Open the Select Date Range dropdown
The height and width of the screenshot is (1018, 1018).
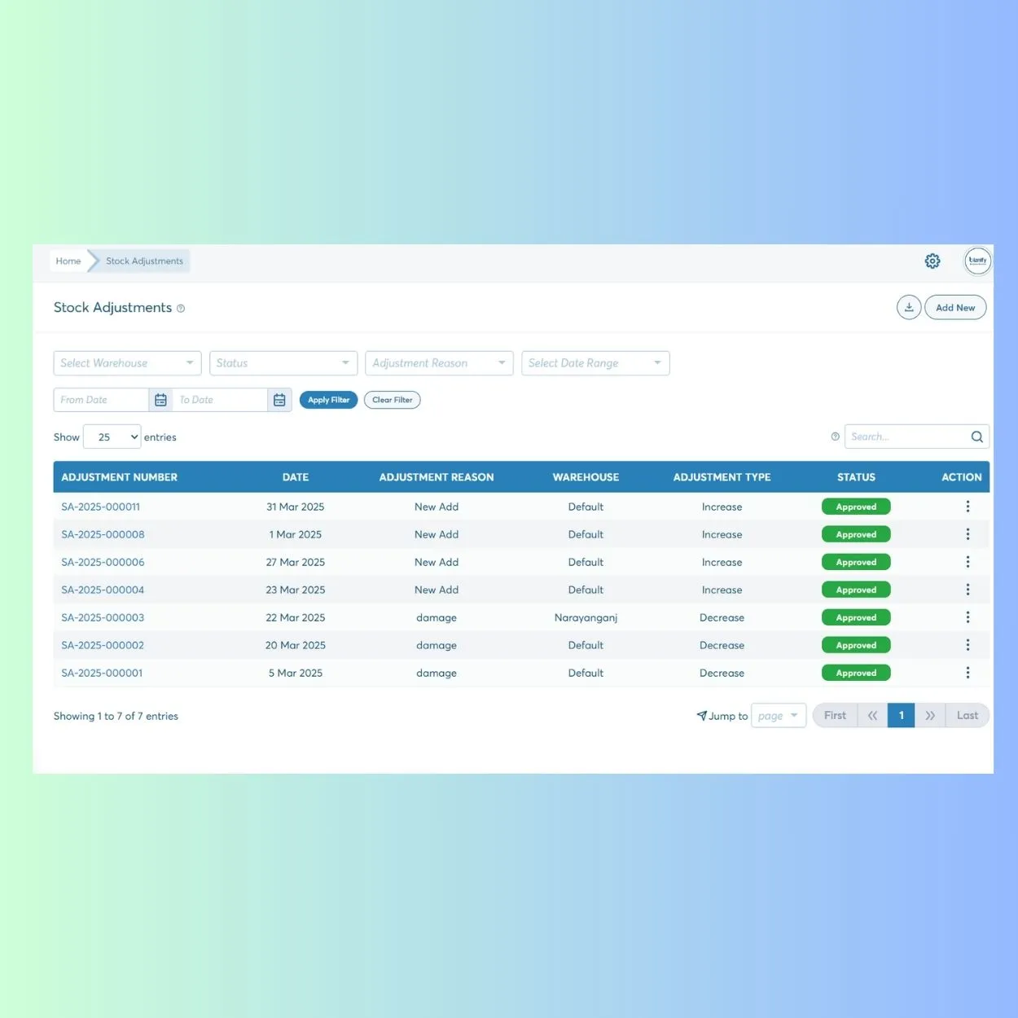pos(595,363)
